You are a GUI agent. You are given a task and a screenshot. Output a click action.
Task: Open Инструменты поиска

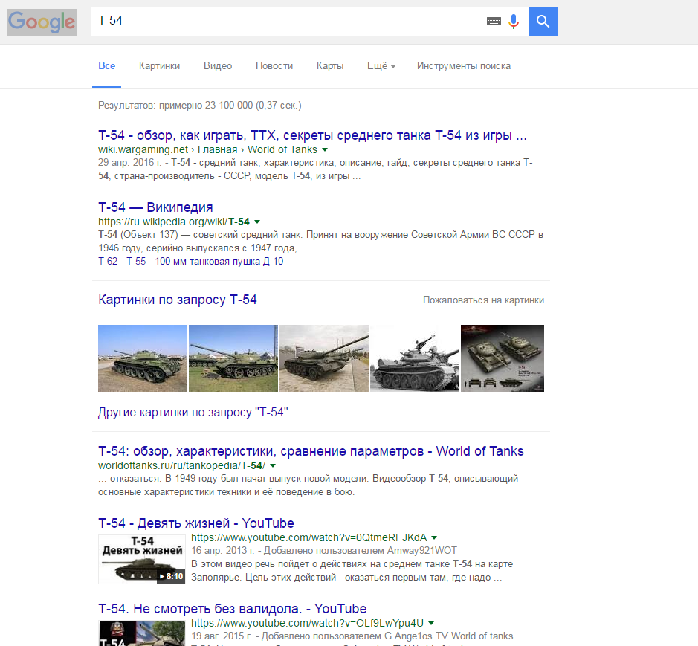463,66
